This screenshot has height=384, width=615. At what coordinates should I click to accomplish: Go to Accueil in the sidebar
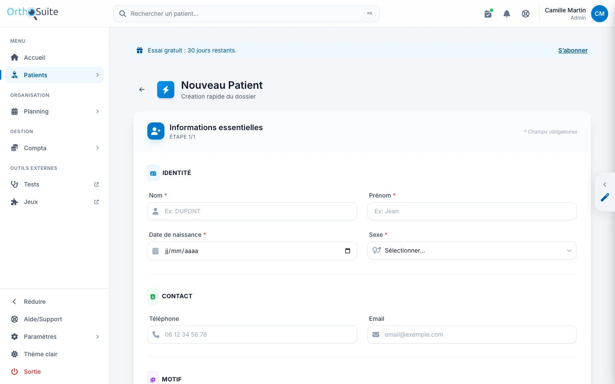(55, 58)
